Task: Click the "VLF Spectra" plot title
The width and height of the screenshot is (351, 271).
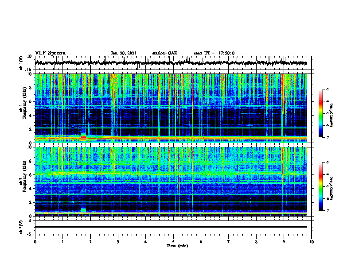Action: pyautogui.click(x=51, y=53)
